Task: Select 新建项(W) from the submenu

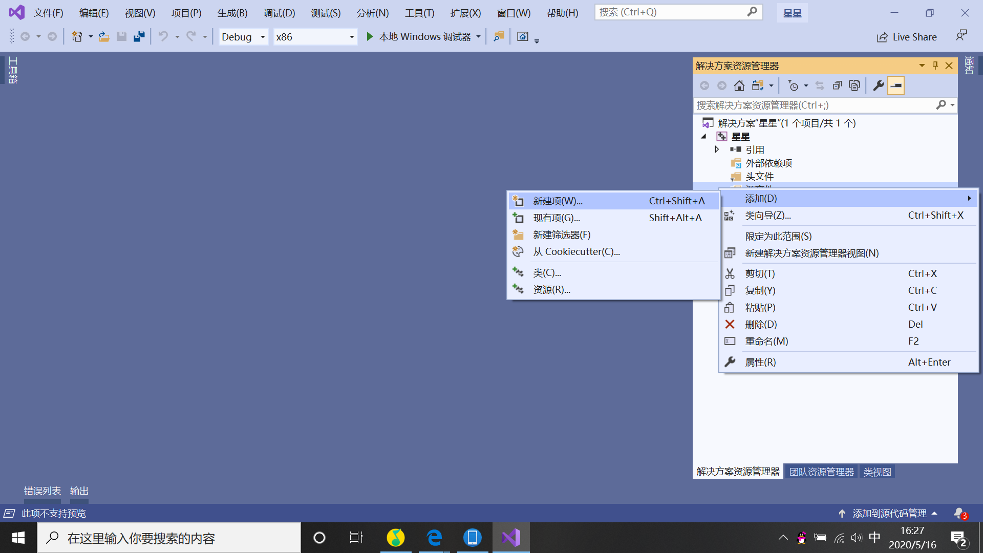Action: click(558, 201)
